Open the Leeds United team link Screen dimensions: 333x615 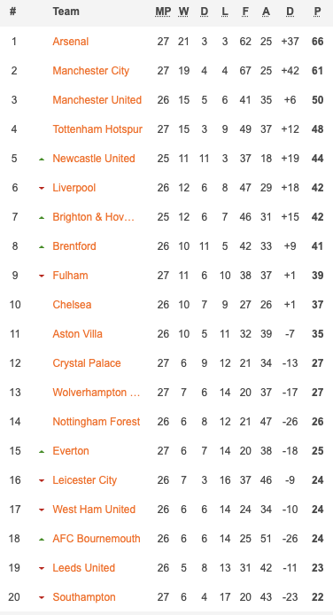coord(84,568)
